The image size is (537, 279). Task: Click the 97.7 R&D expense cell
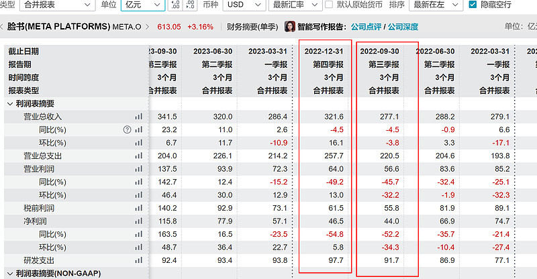coord(336,260)
